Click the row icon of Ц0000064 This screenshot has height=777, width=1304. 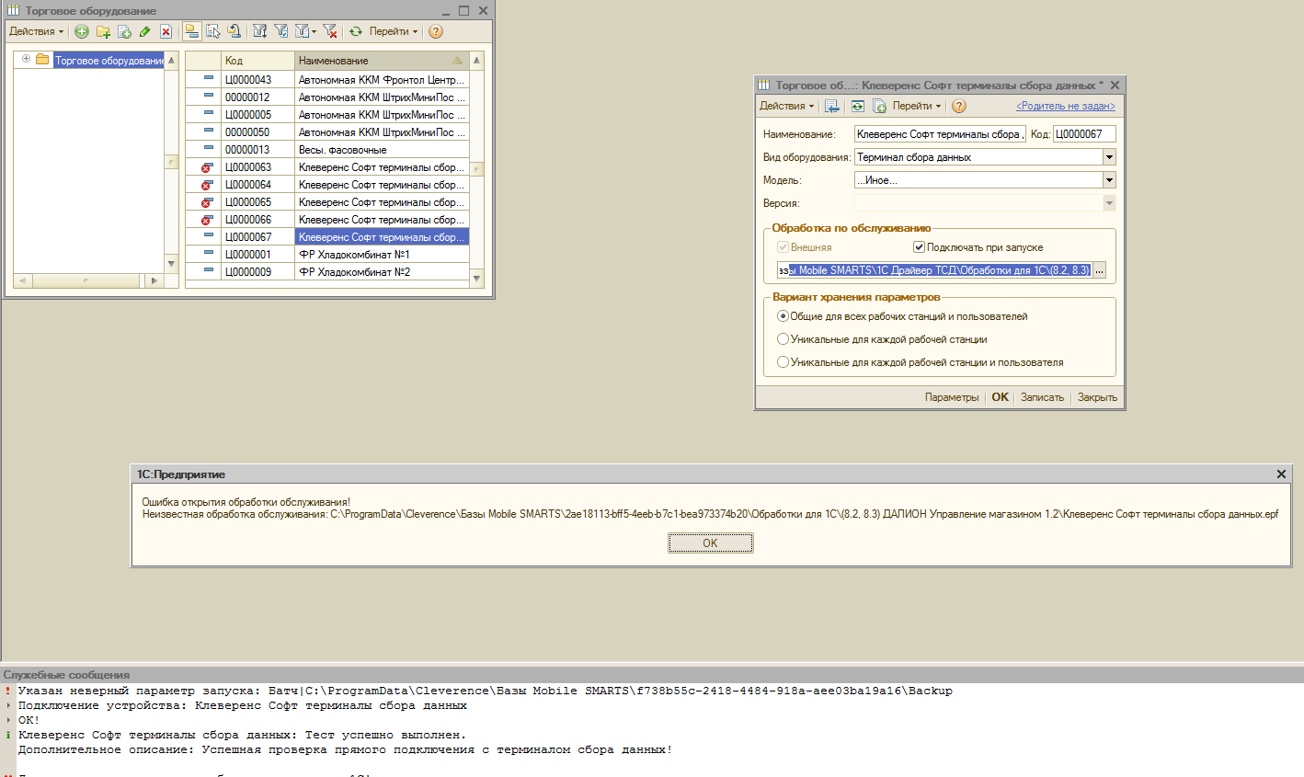point(207,185)
